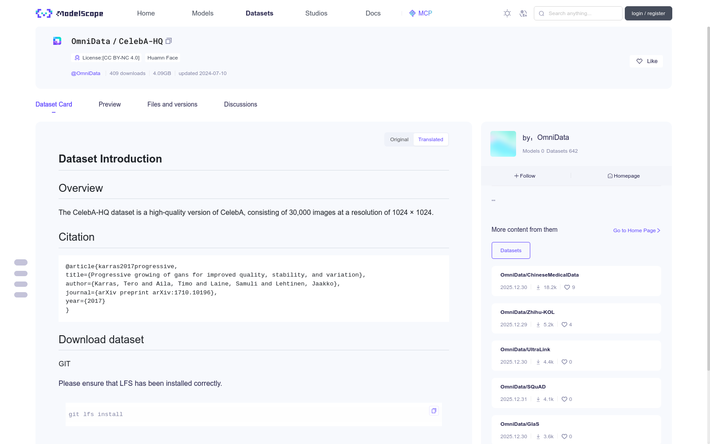The image size is (710, 444).
Task: Toggle the light/dark theme sun icon
Action: coord(507,13)
